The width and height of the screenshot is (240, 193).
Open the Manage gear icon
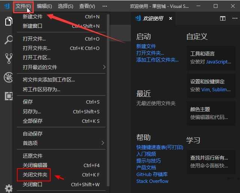(x=9, y=188)
